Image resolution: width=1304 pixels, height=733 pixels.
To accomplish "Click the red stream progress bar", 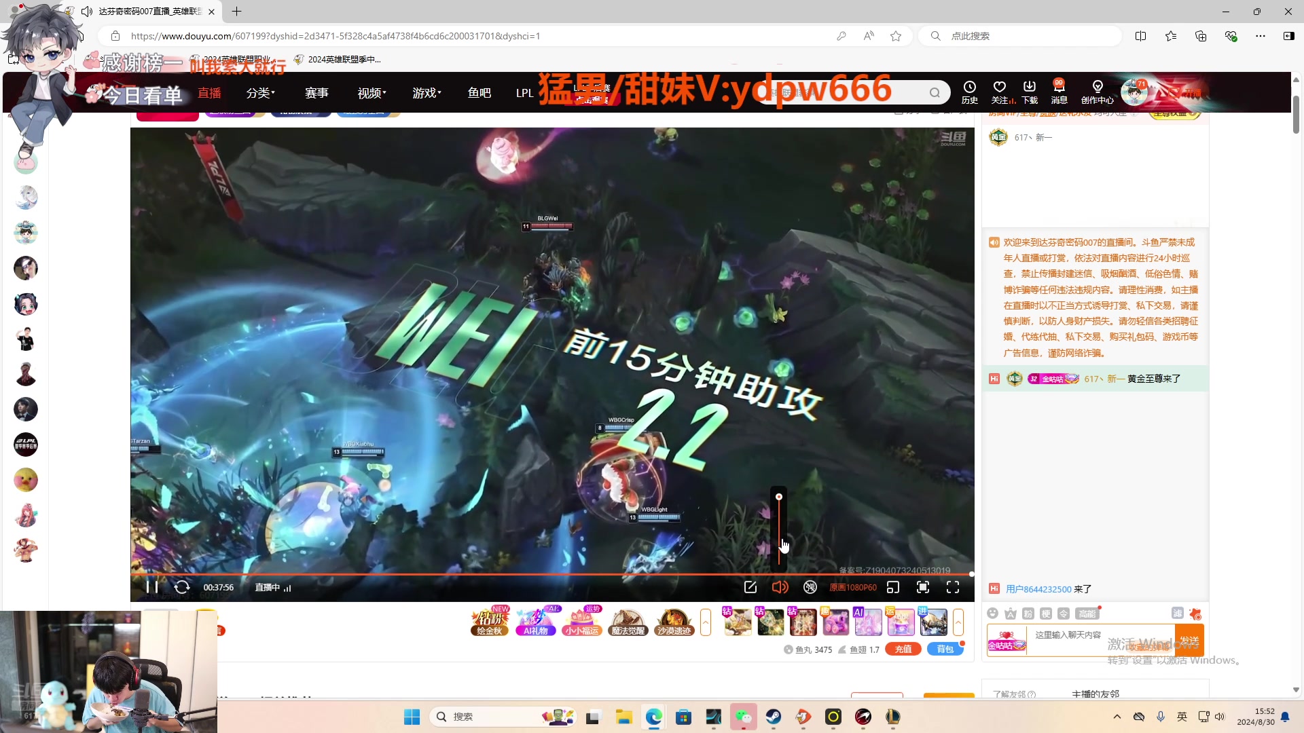I will click(x=551, y=574).
